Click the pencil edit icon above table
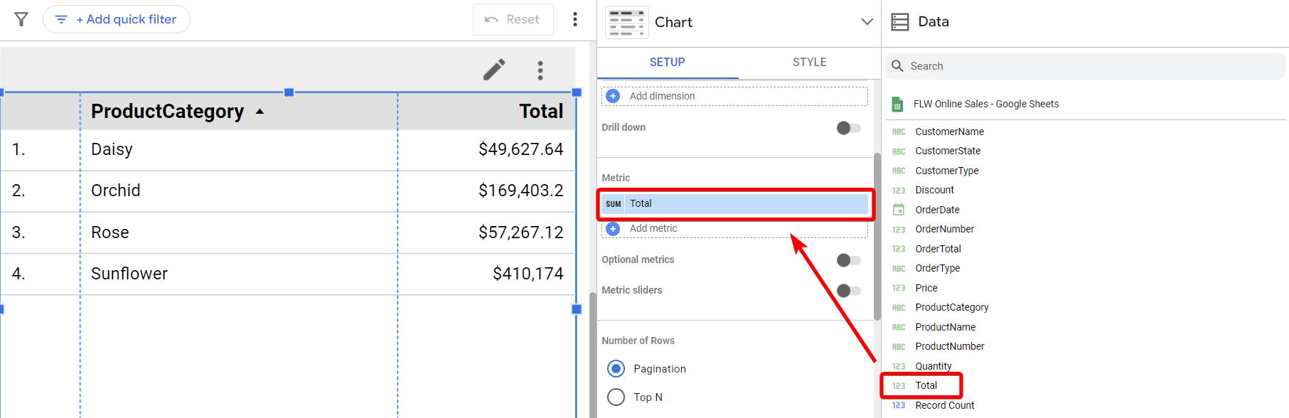1289x418 pixels. coord(494,70)
